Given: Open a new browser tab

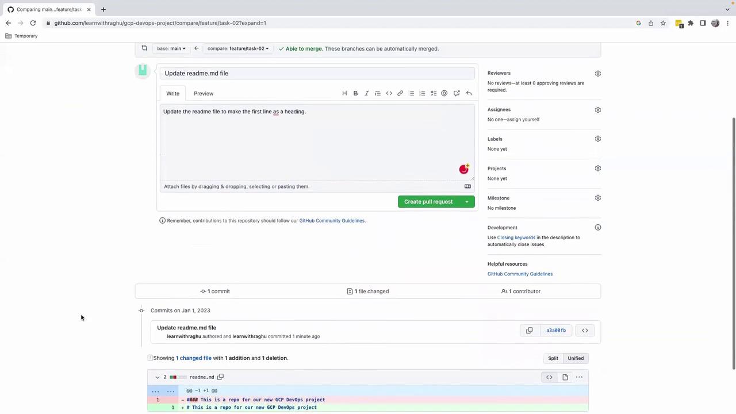Looking at the screenshot, I should pos(103,9).
